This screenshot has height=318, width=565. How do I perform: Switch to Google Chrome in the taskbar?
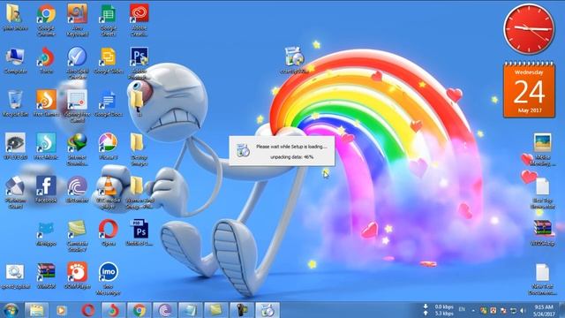click(x=139, y=310)
